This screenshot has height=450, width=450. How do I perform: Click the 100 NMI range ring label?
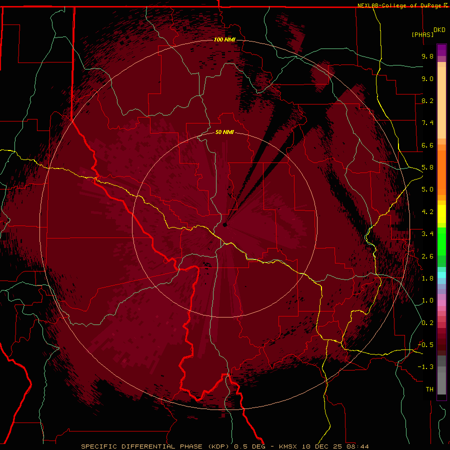click(224, 39)
